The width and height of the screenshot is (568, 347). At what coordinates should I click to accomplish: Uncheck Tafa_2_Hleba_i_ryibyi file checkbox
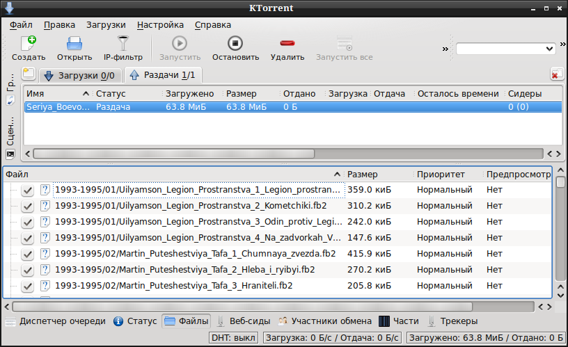coord(28,270)
